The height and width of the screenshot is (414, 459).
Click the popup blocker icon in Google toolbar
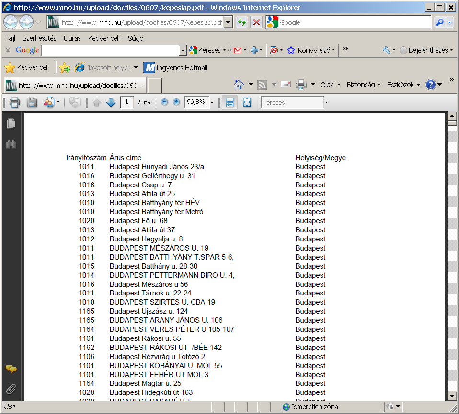274,50
